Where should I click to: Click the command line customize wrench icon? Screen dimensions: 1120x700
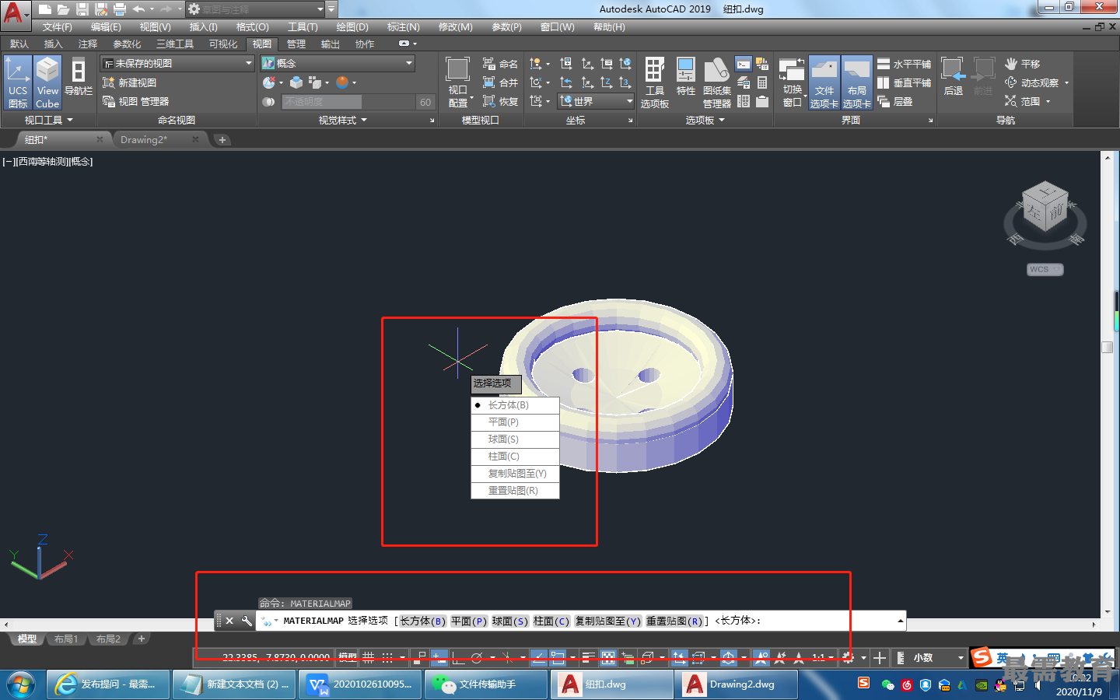(247, 621)
